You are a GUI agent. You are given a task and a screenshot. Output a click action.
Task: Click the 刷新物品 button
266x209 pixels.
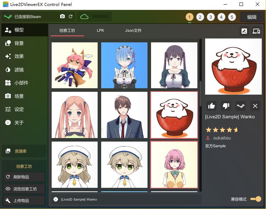(x=24, y=177)
